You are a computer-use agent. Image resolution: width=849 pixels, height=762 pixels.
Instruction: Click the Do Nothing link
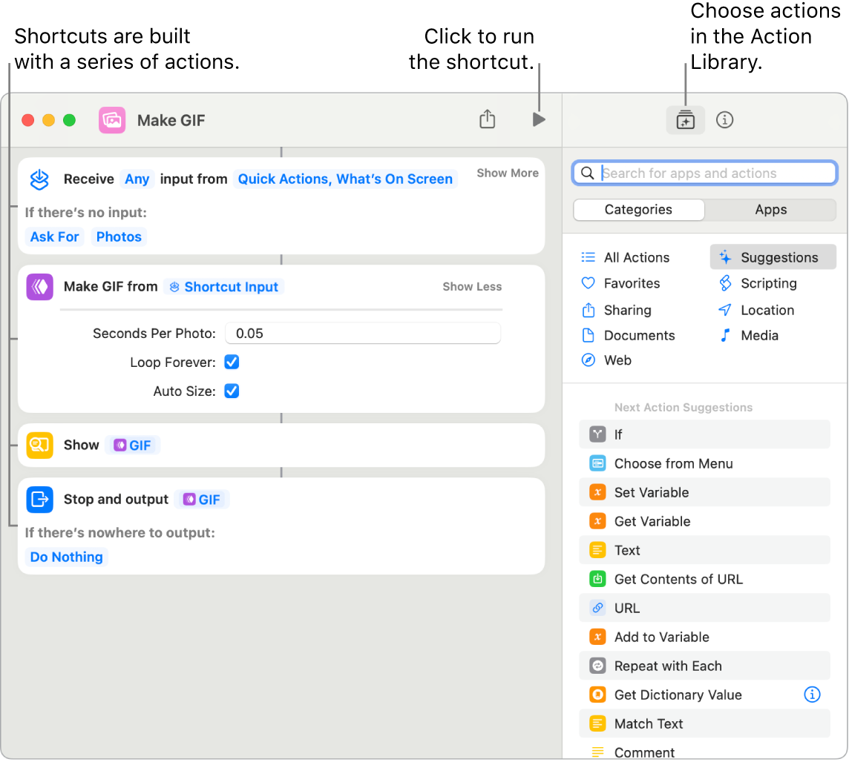pyautogui.click(x=65, y=557)
